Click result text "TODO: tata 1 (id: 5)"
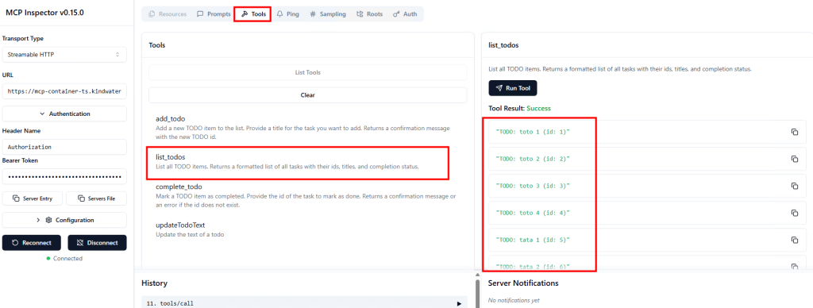This screenshot has width=813, height=308. (533, 240)
